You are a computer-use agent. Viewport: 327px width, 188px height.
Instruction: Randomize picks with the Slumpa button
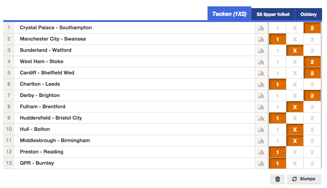[x=304, y=179]
